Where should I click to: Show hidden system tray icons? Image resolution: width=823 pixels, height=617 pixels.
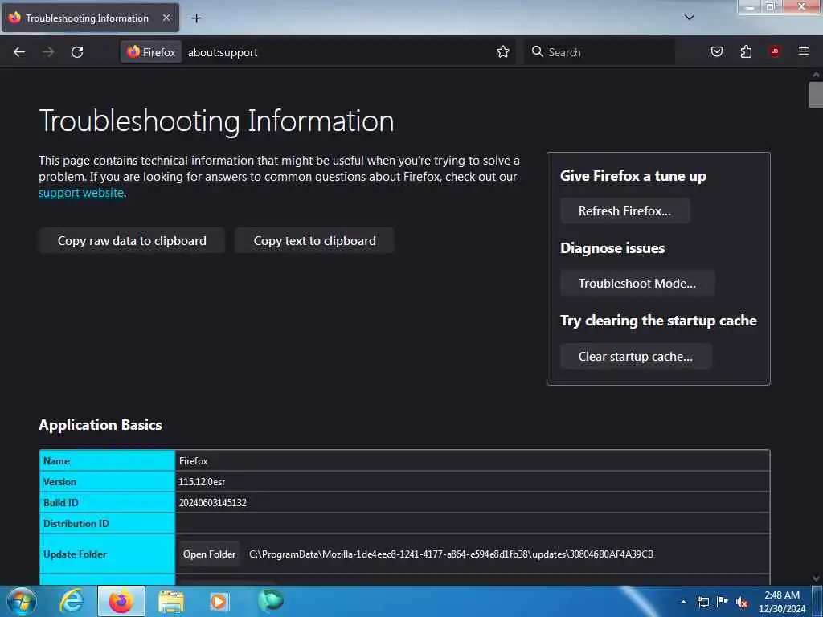(x=683, y=602)
